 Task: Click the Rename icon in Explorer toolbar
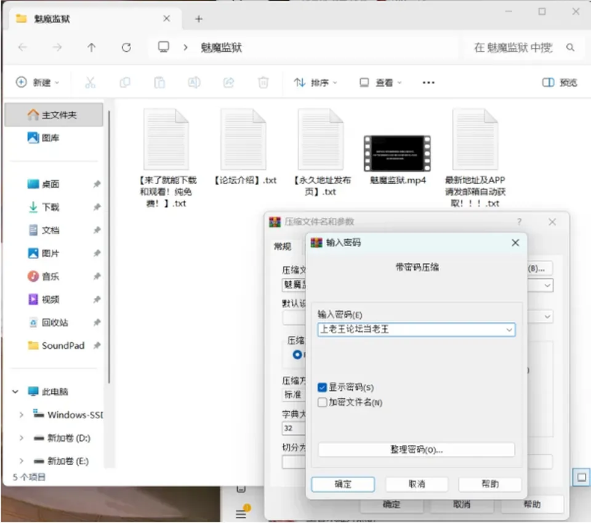click(x=194, y=82)
